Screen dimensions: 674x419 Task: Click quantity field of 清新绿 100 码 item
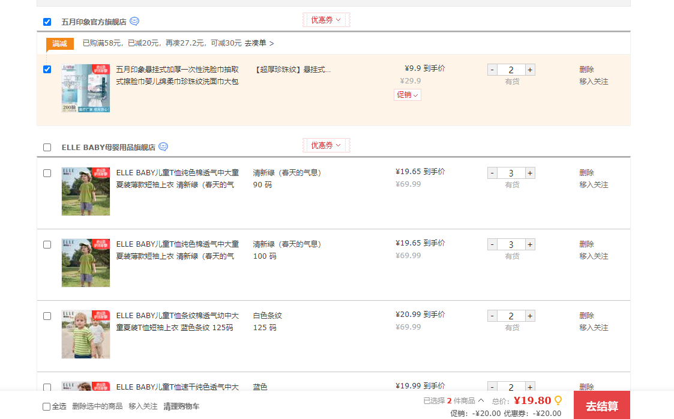click(511, 244)
